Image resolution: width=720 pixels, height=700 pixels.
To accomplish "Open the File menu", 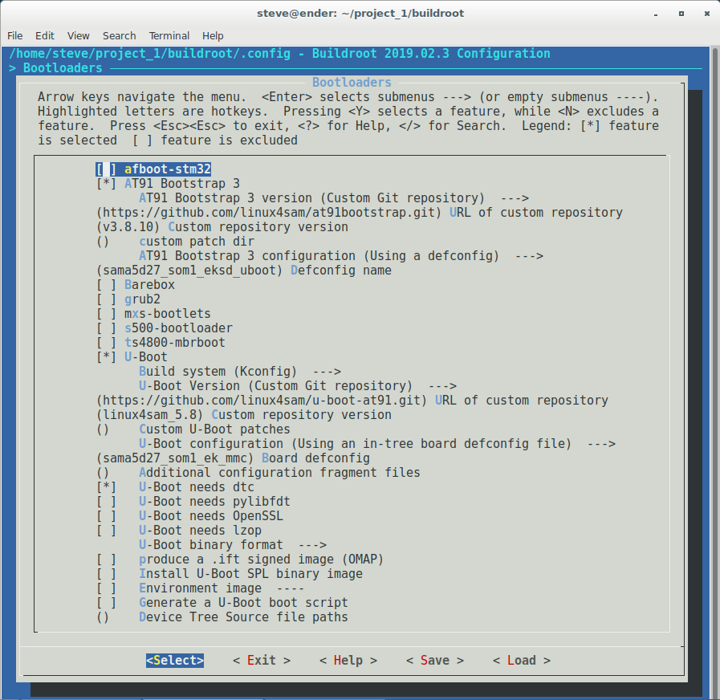I will [15, 35].
